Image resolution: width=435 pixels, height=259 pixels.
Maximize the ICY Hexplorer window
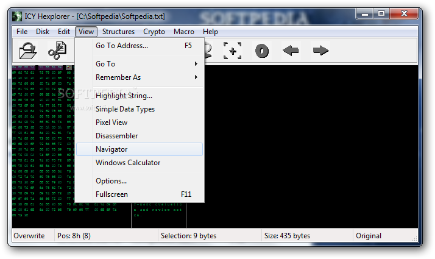coord(381,14)
